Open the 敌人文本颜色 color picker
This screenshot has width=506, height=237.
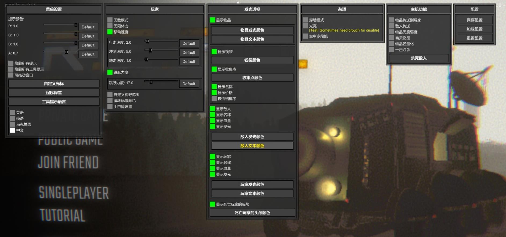tap(252, 146)
